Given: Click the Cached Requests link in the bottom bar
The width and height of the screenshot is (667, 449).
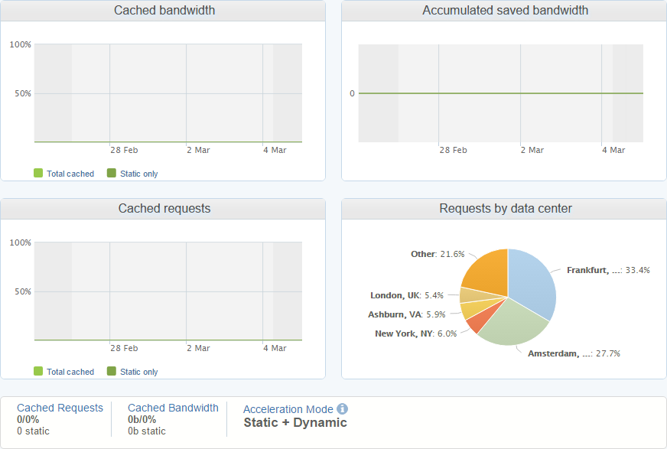Looking at the screenshot, I should click(60, 408).
